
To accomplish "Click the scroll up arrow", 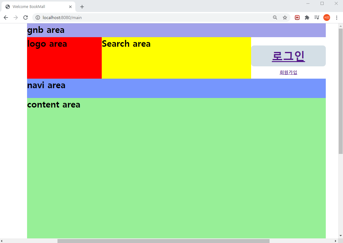I will [x=341, y=26].
